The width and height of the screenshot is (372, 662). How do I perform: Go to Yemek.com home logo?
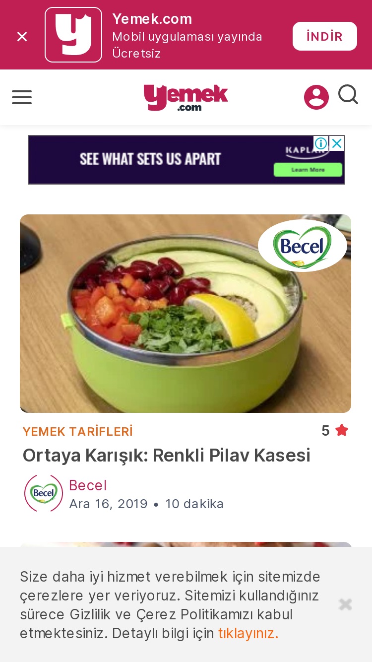tap(186, 97)
